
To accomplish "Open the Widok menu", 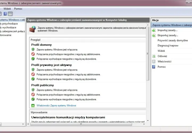I will (7, 9).
